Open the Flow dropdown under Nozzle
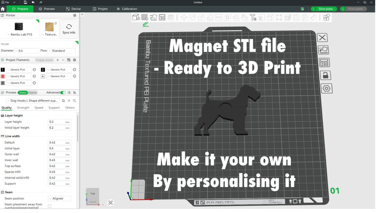The width and height of the screenshot is (376, 213). (x=61, y=50)
